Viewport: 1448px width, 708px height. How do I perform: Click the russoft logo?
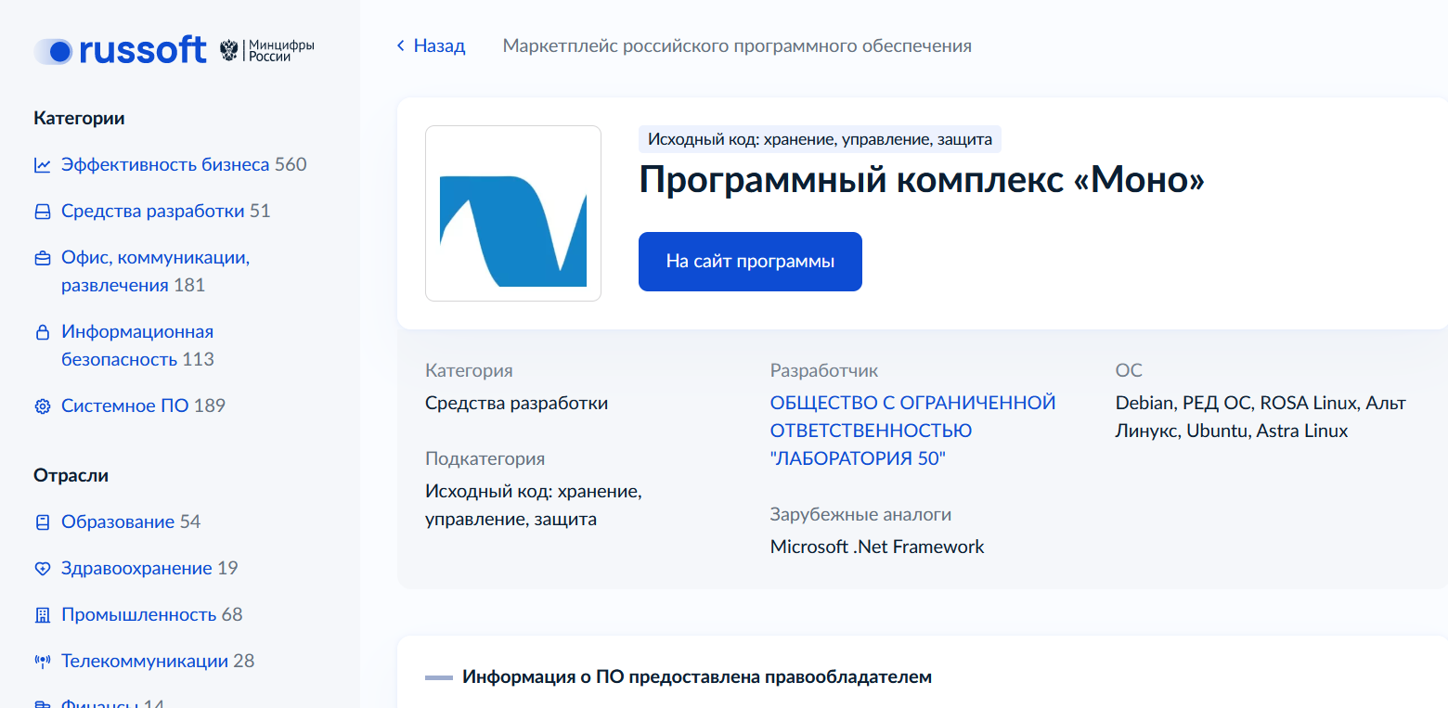coord(121,50)
